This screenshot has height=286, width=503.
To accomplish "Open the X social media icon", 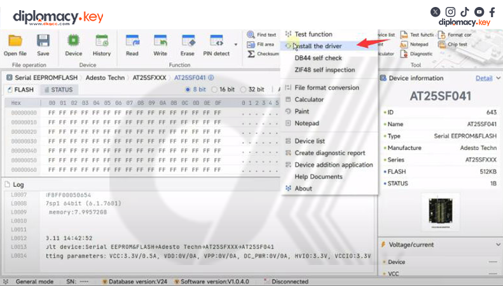I will click(x=436, y=12).
